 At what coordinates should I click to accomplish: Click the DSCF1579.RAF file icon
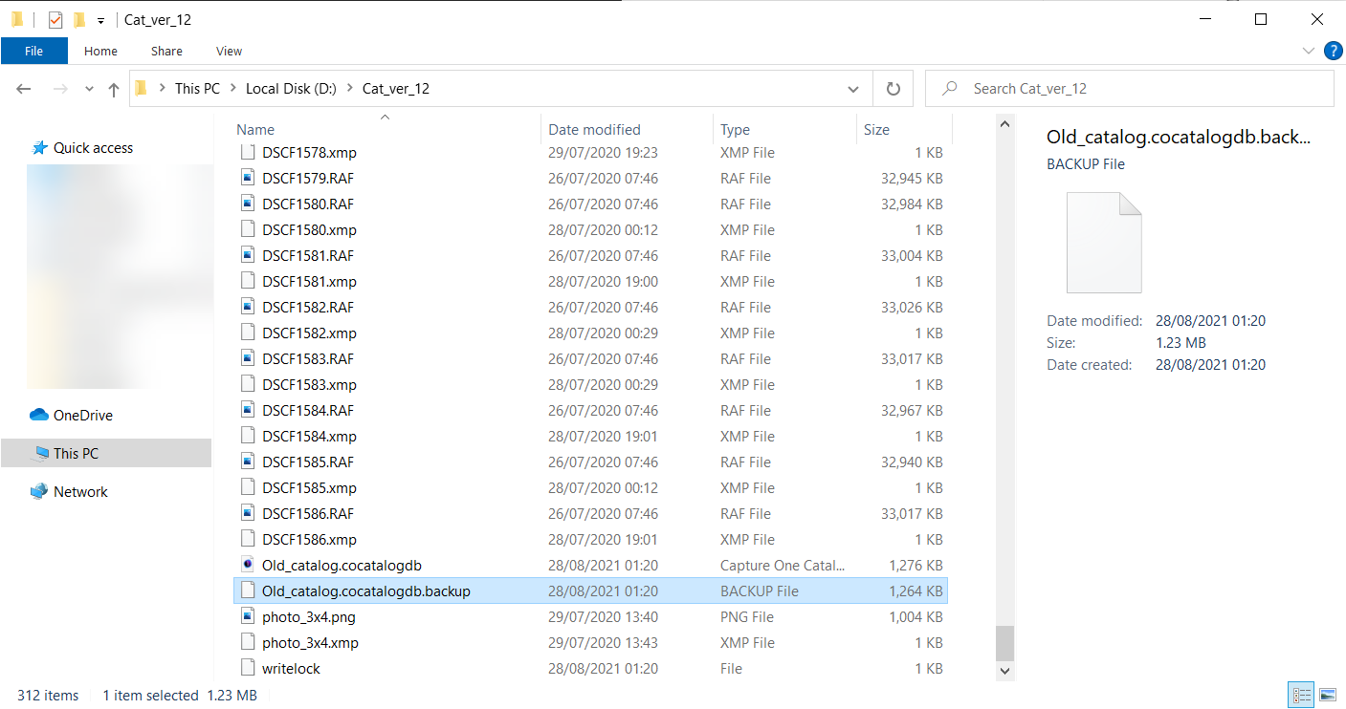click(248, 178)
